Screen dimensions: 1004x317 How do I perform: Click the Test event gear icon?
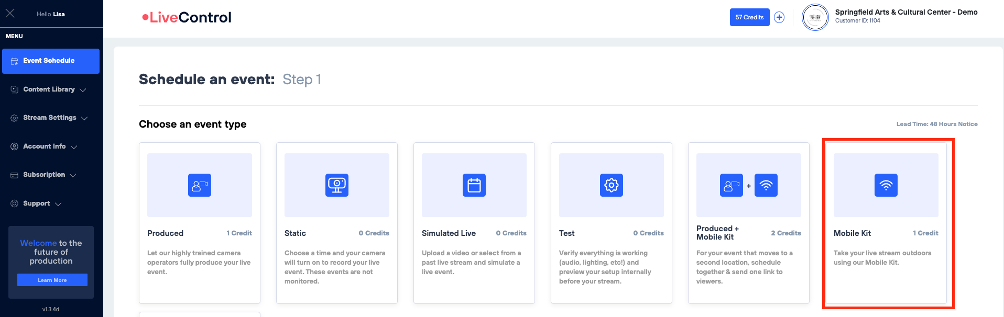point(611,185)
